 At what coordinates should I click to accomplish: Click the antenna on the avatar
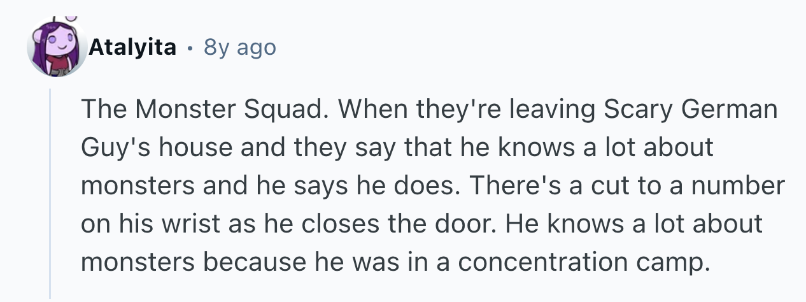pyautogui.click(x=71, y=19)
